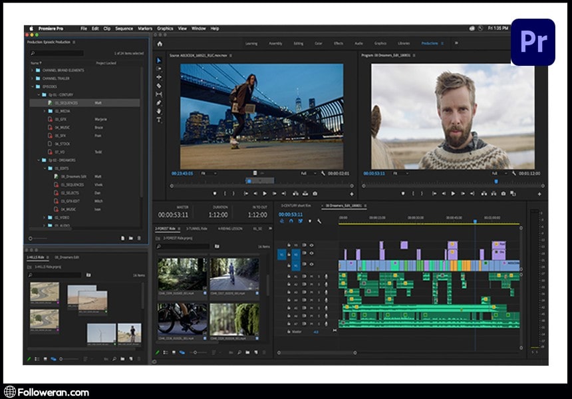Select the Pen tool
The width and height of the screenshot is (572, 399).
point(159,103)
